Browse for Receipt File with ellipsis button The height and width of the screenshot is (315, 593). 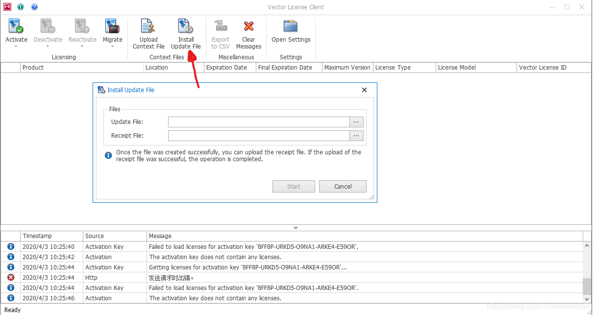(356, 136)
